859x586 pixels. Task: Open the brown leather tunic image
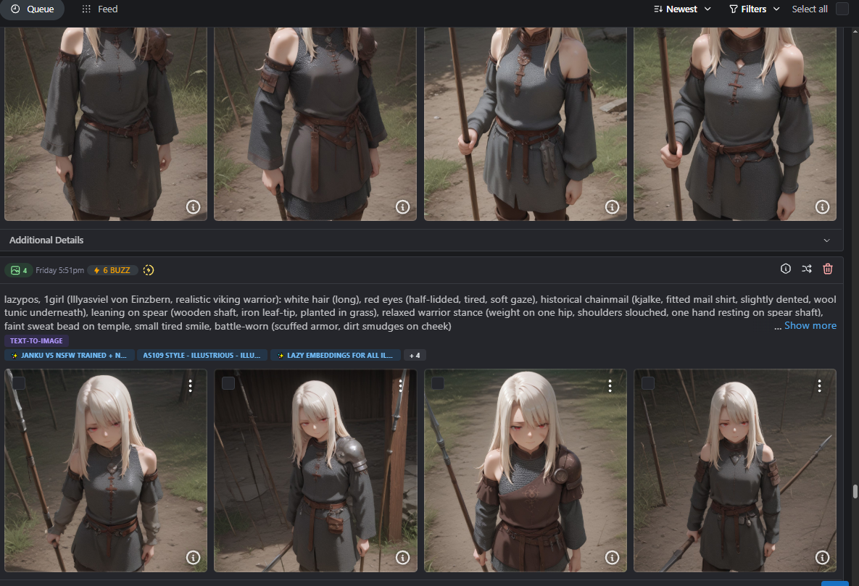(x=526, y=471)
